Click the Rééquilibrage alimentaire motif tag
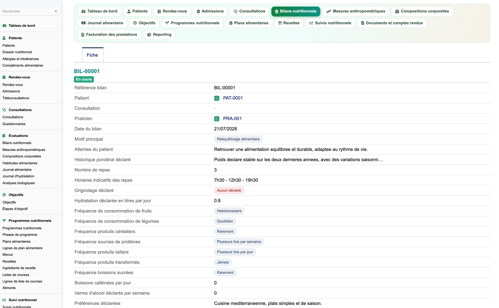The width and height of the screenshot is (499, 308). (238, 139)
